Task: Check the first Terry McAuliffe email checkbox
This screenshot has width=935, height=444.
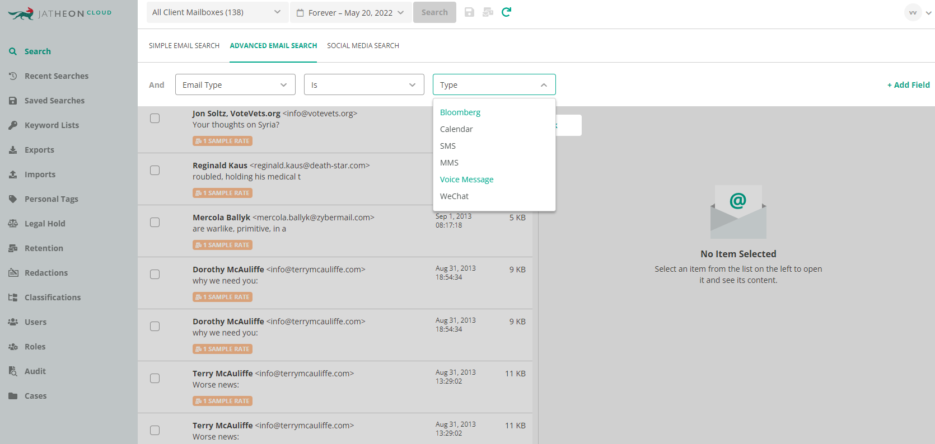Action: 155,379
